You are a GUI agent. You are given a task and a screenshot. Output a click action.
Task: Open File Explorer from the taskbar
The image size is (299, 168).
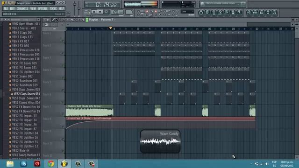pyautogui.click(x=10, y=164)
